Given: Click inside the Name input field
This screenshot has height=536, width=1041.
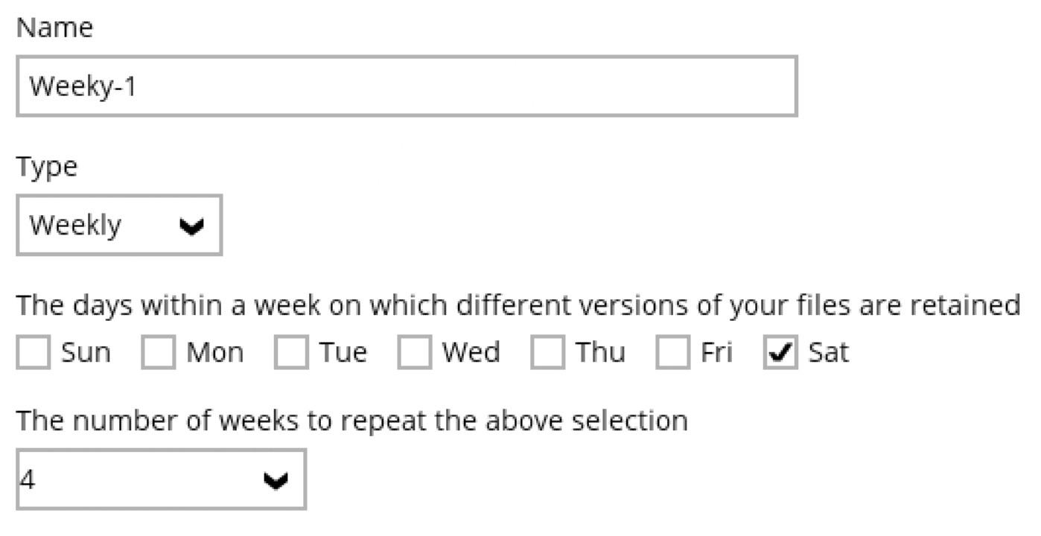Looking at the screenshot, I should pyautogui.click(x=407, y=86).
